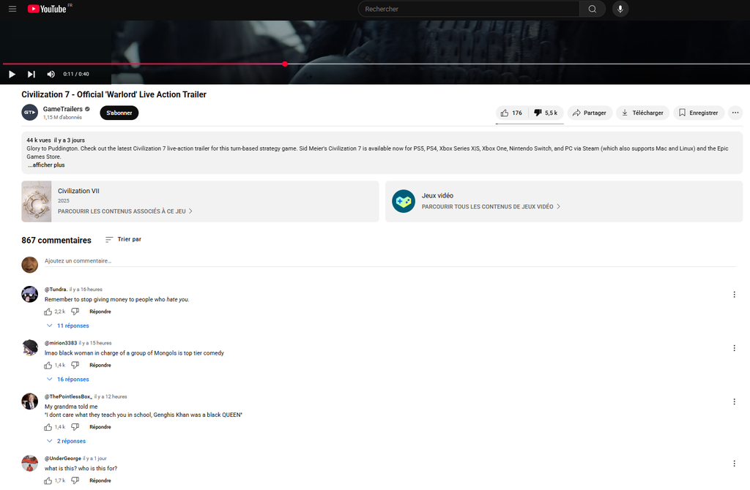Screen dimensions: 750x490
Task: Open options menu for @mirion3383 comment
Action: 734,348
